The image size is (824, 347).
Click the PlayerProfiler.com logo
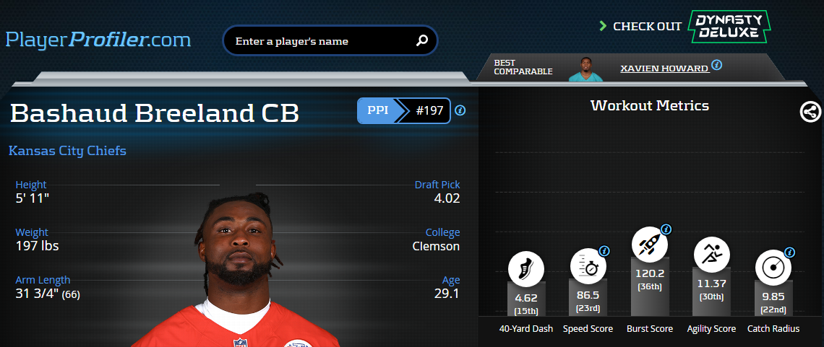pyautogui.click(x=98, y=39)
